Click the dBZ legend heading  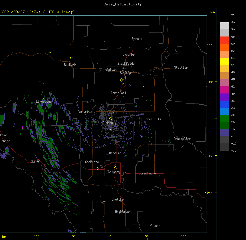[231, 15]
